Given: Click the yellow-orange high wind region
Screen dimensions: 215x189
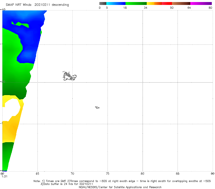Looking at the screenshot, I should click(x=11, y=128).
